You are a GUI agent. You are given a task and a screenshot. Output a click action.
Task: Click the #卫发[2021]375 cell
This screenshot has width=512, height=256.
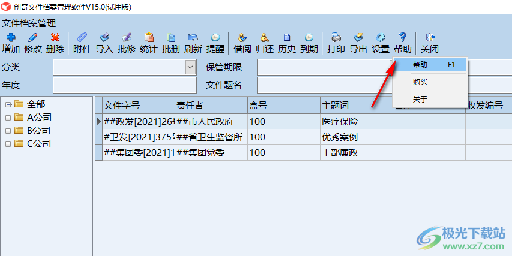pos(139,137)
